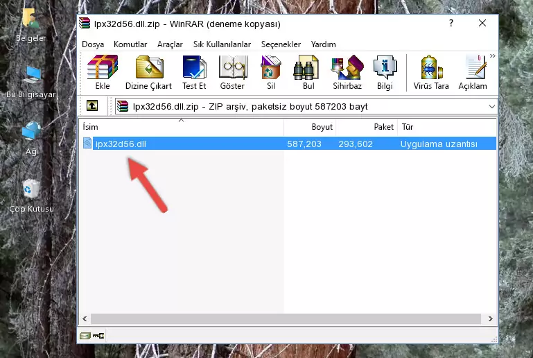Click the horizontal scrollbar right arrow
This screenshot has width=533, height=358.
[490, 319]
